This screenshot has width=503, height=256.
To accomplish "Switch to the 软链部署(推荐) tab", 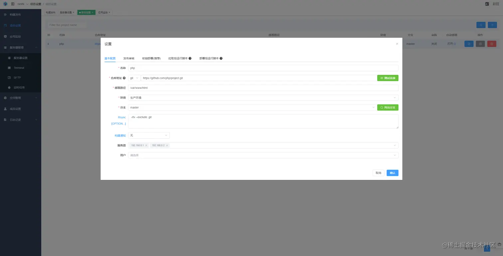I will click(x=151, y=59).
